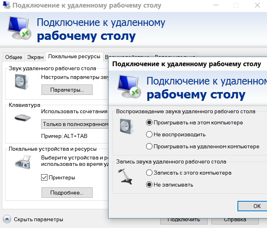Click the large monitor icon in dialog banner
This screenshot has height=228, width=267.
(x=129, y=86)
